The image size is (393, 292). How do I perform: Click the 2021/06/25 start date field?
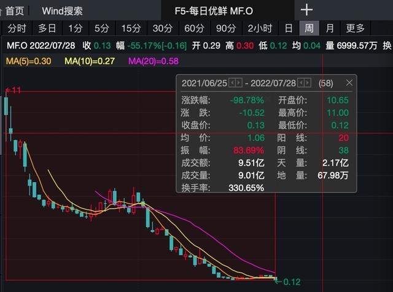[204, 83]
